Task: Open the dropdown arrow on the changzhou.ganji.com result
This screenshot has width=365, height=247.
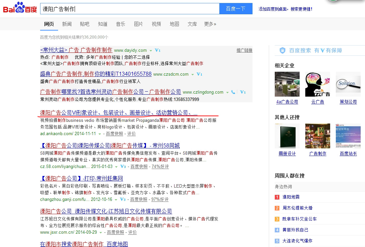Action: (x=116, y=200)
